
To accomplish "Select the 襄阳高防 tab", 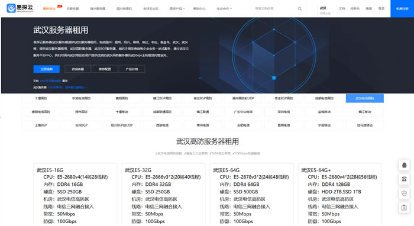I will (x=122, y=98).
